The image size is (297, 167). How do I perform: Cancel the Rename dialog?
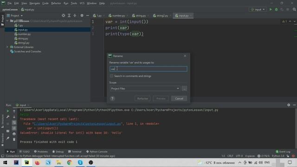tap(179, 98)
